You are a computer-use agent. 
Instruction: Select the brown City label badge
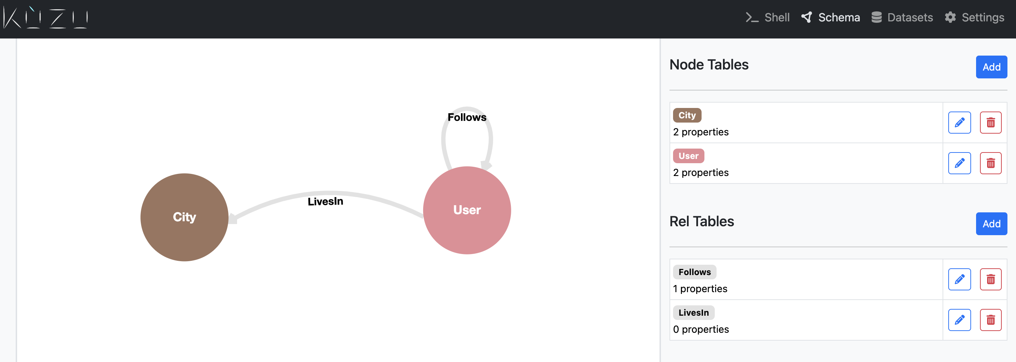687,115
